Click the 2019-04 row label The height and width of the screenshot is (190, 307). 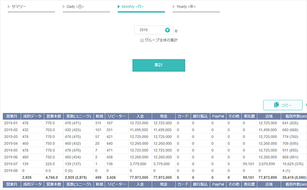coord(11,143)
